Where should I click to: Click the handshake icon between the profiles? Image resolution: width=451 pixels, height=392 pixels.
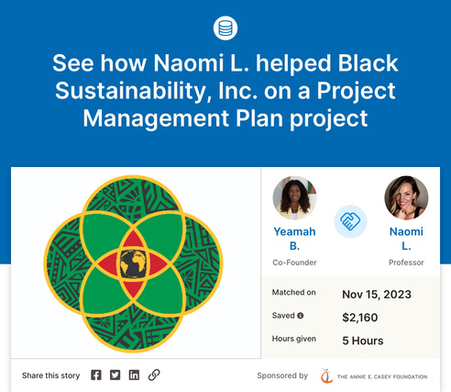350,221
